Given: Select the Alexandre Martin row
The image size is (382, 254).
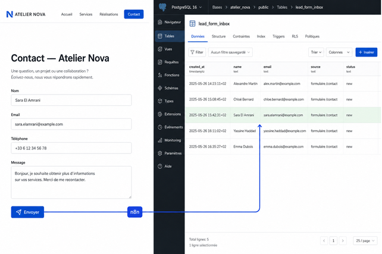Looking at the screenshot, I should click(283, 84).
